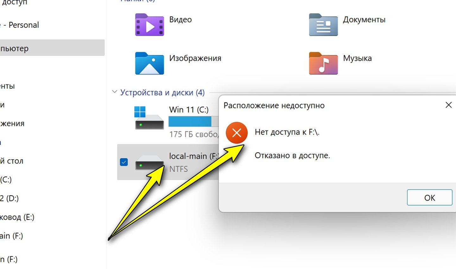Open the 'стол' desktop item in the sidebar
The image size is (456, 269).
(x=12, y=161)
